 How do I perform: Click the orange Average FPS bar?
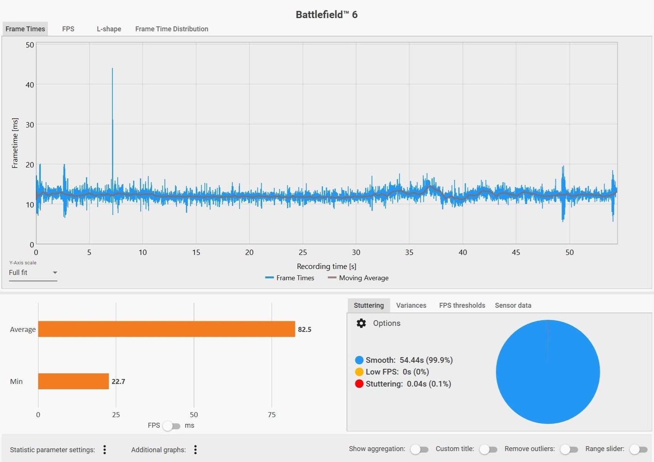(166, 329)
